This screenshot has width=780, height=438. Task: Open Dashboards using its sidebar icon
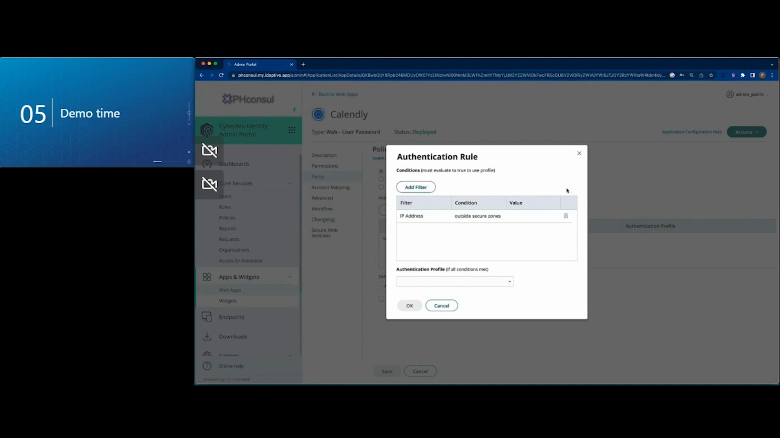[207, 164]
